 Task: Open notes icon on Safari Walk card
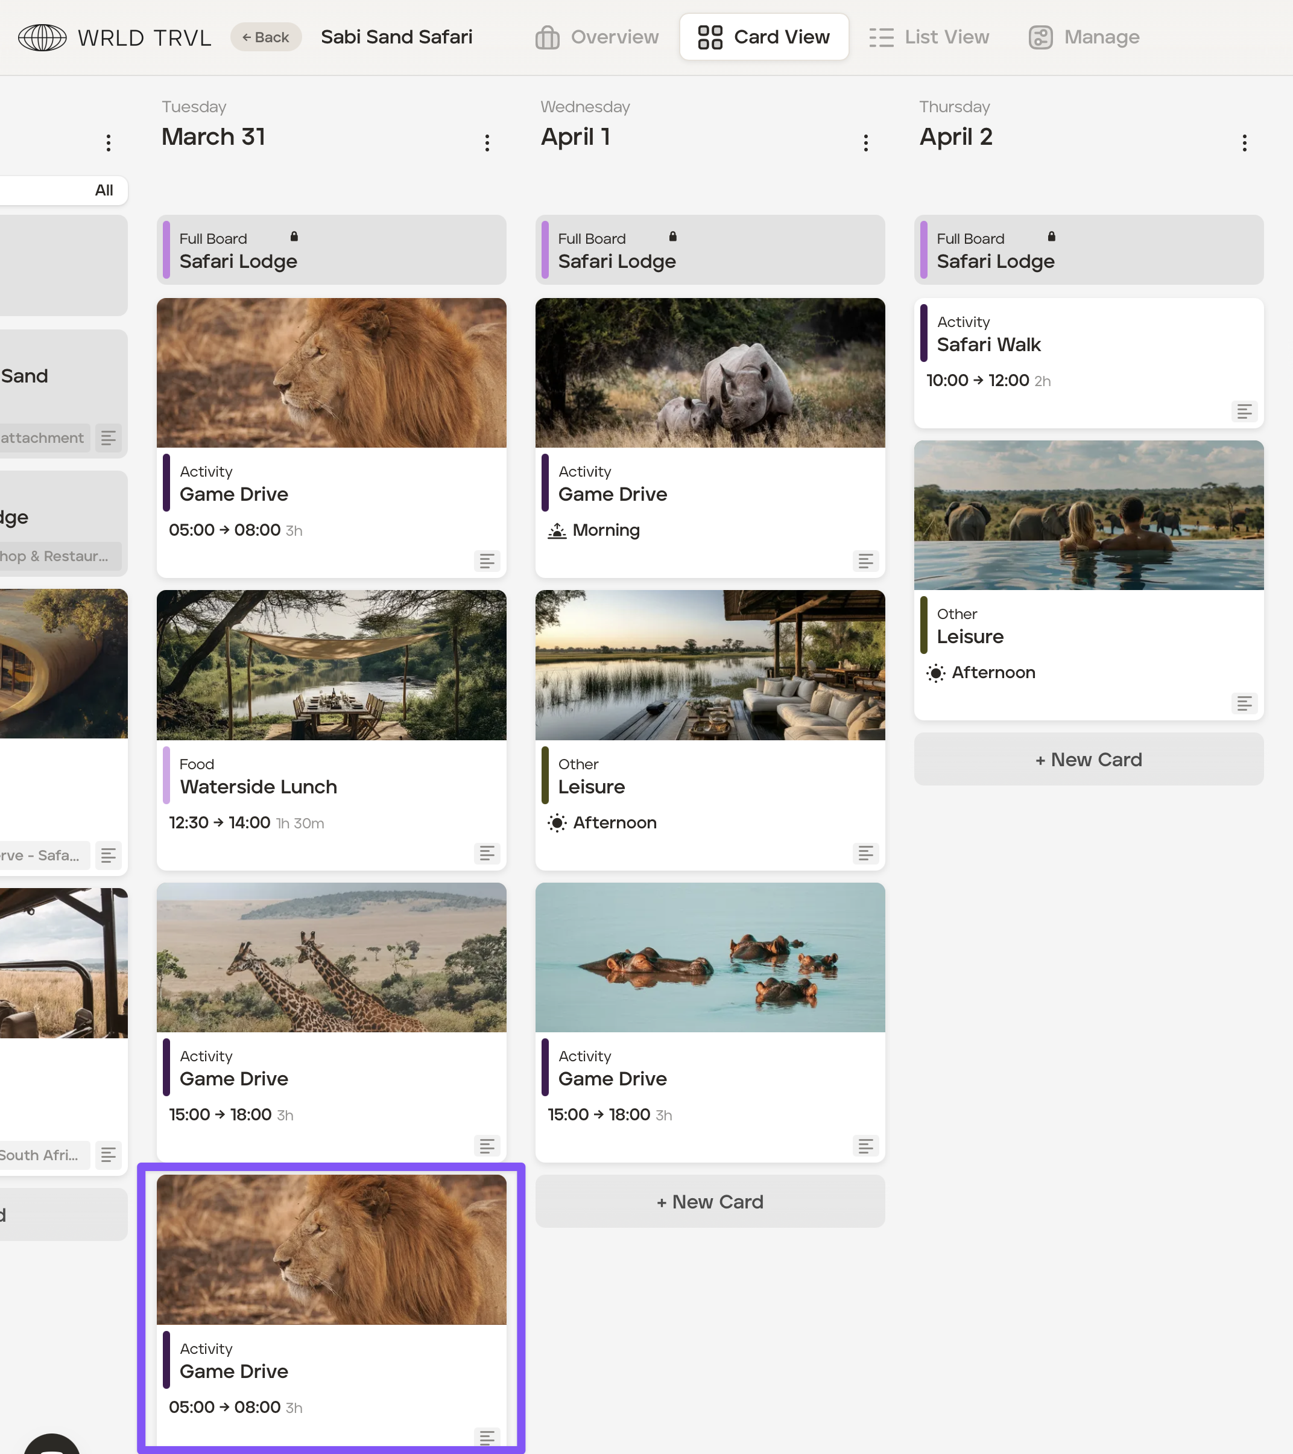[x=1244, y=411]
